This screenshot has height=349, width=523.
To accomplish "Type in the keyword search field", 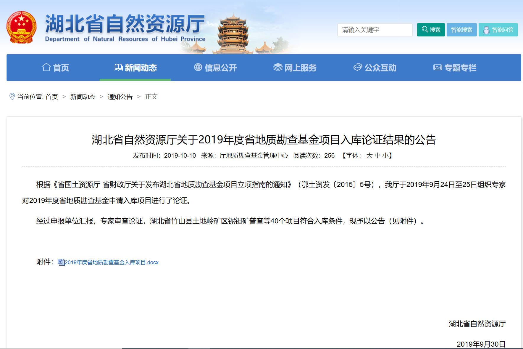I will [375, 30].
